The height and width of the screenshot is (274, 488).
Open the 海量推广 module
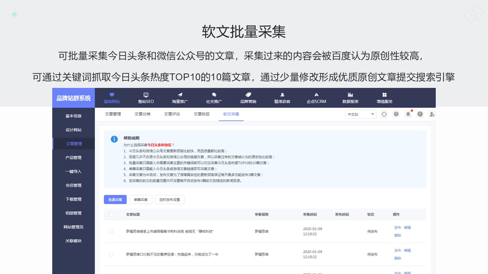pos(180,98)
